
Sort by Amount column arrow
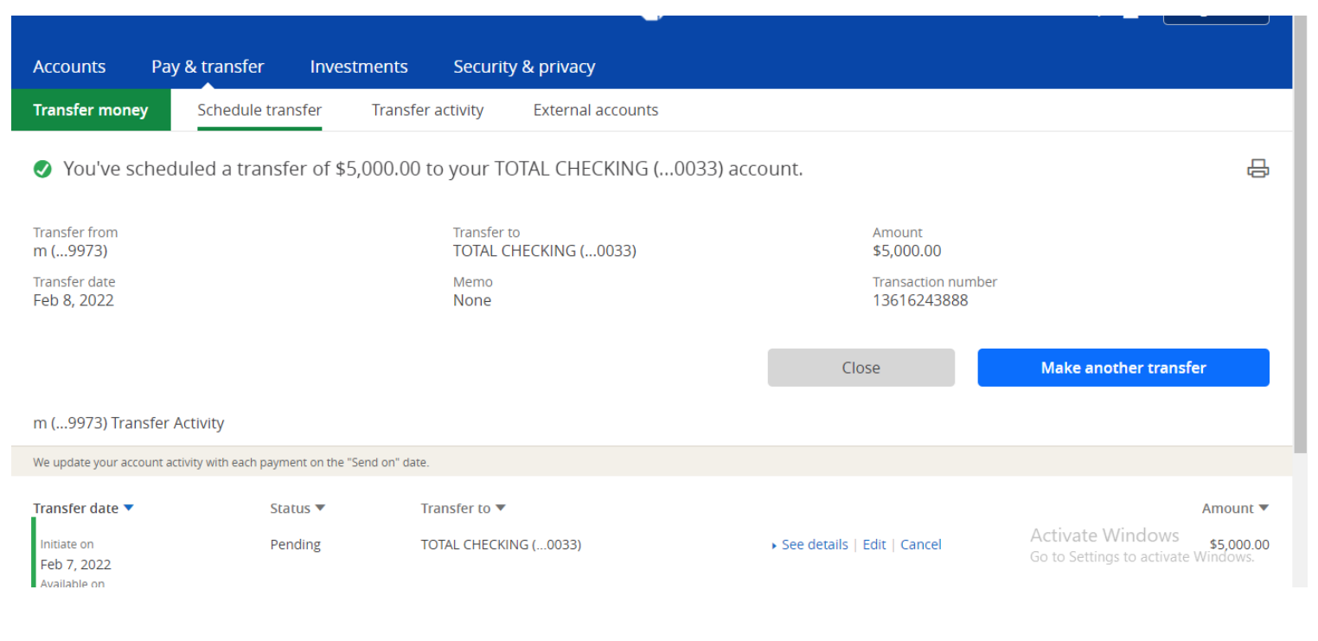[1264, 508]
